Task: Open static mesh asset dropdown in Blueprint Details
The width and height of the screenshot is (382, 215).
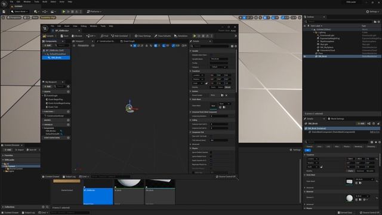Action: [224, 104]
